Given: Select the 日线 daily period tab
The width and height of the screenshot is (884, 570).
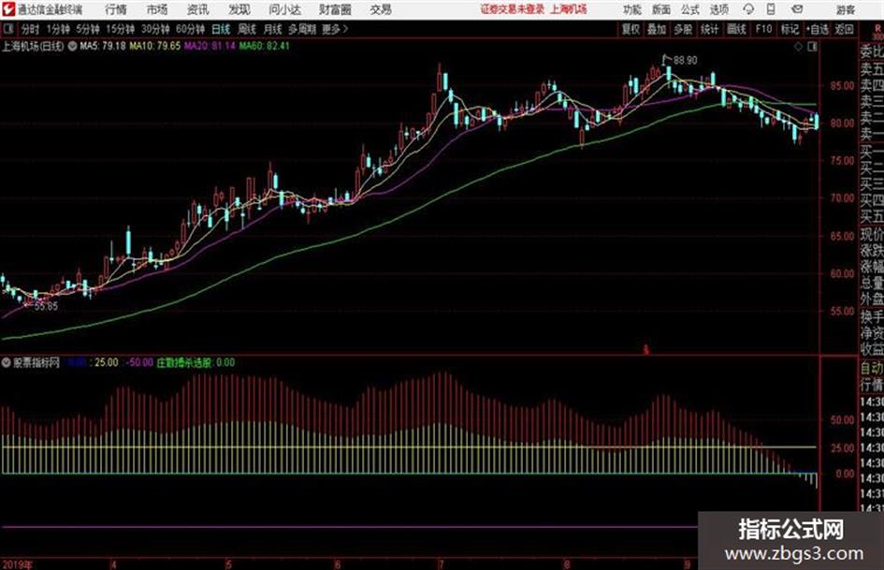Looking at the screenshot, I should [x=221, y=29].
